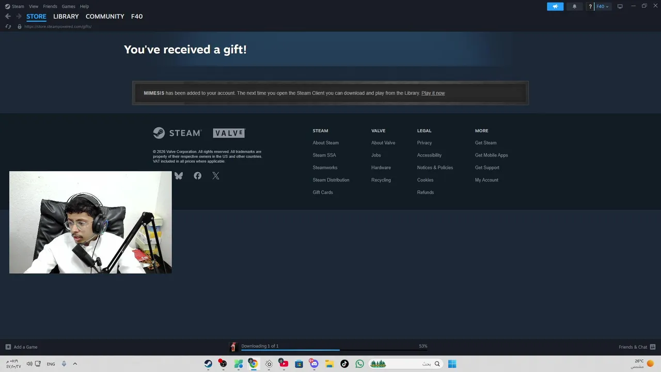Open the Steam SSA link
The height and width of the screenshot is (372, 661).
click(x=324, y=155)
